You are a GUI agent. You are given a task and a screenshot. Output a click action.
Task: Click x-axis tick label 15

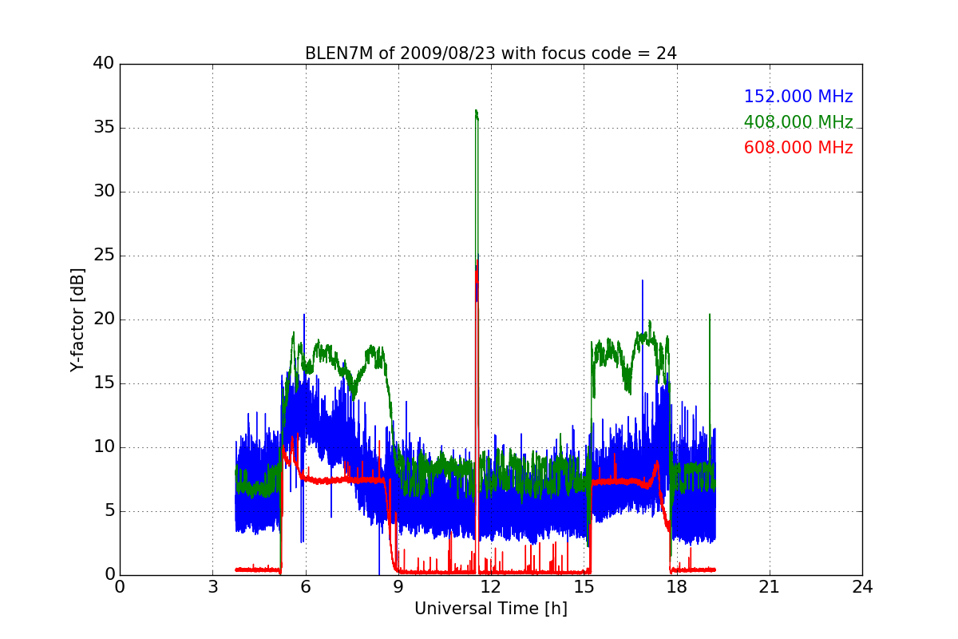pyautogui.click(x=584, y=587)
